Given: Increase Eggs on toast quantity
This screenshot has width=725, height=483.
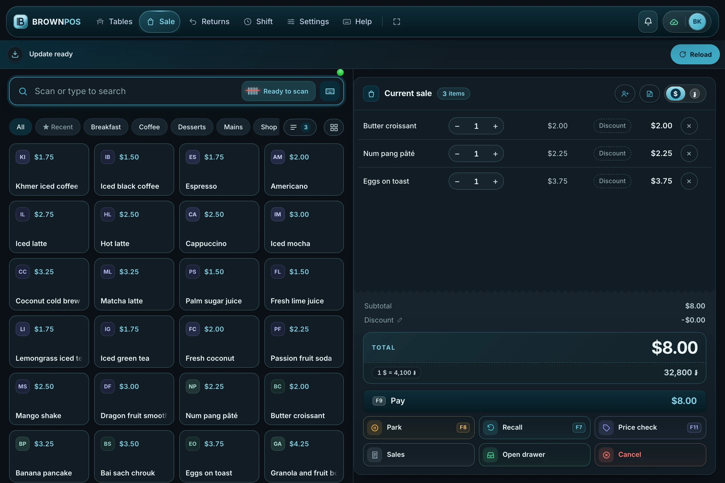Looking at the screenshot, I should click(x=495, y=181).
